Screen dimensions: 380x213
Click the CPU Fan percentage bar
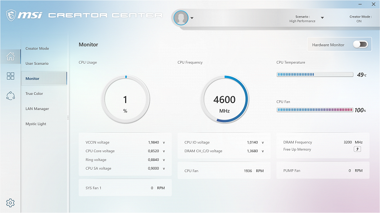click(x=315, y=110)
